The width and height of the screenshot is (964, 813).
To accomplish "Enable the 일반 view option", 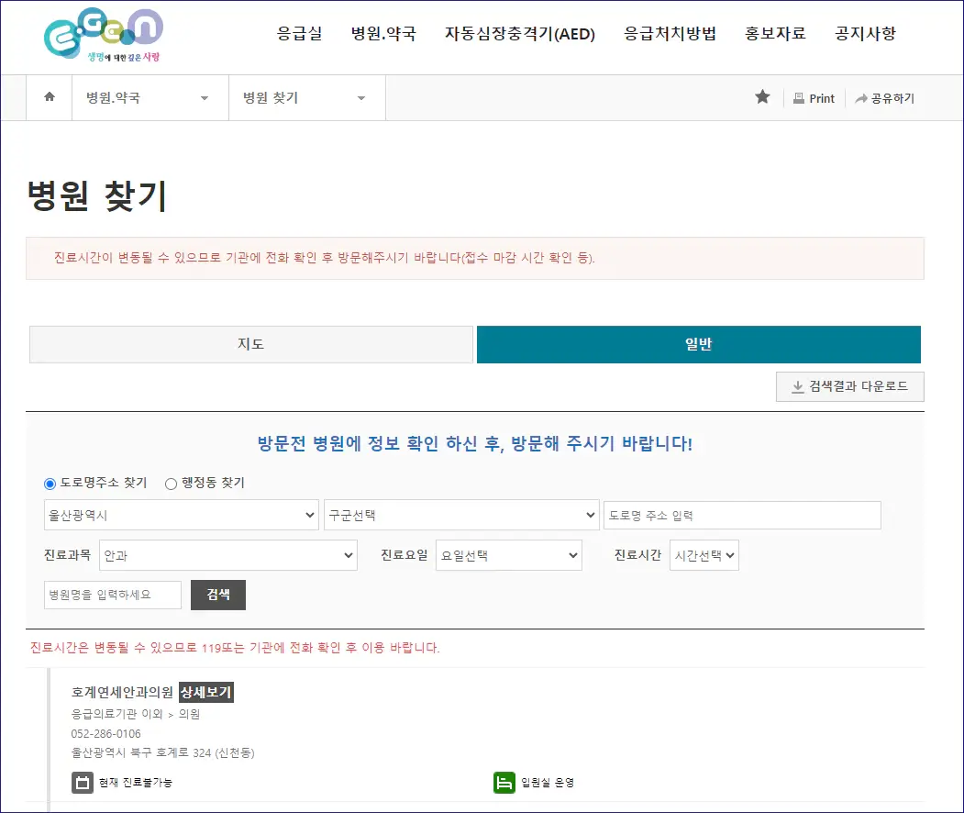I will pyautogui.click(x=699, y=344).
